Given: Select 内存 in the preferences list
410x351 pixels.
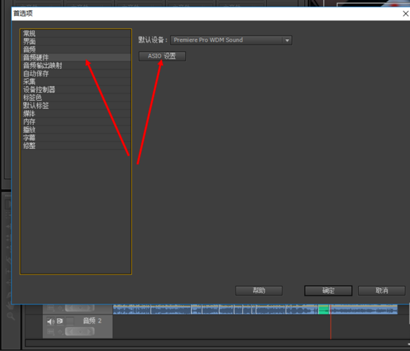Looking at the screenshot, I should (76, 122).
